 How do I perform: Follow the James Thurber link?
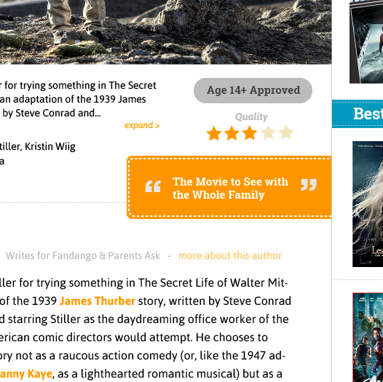coord(98,301)
